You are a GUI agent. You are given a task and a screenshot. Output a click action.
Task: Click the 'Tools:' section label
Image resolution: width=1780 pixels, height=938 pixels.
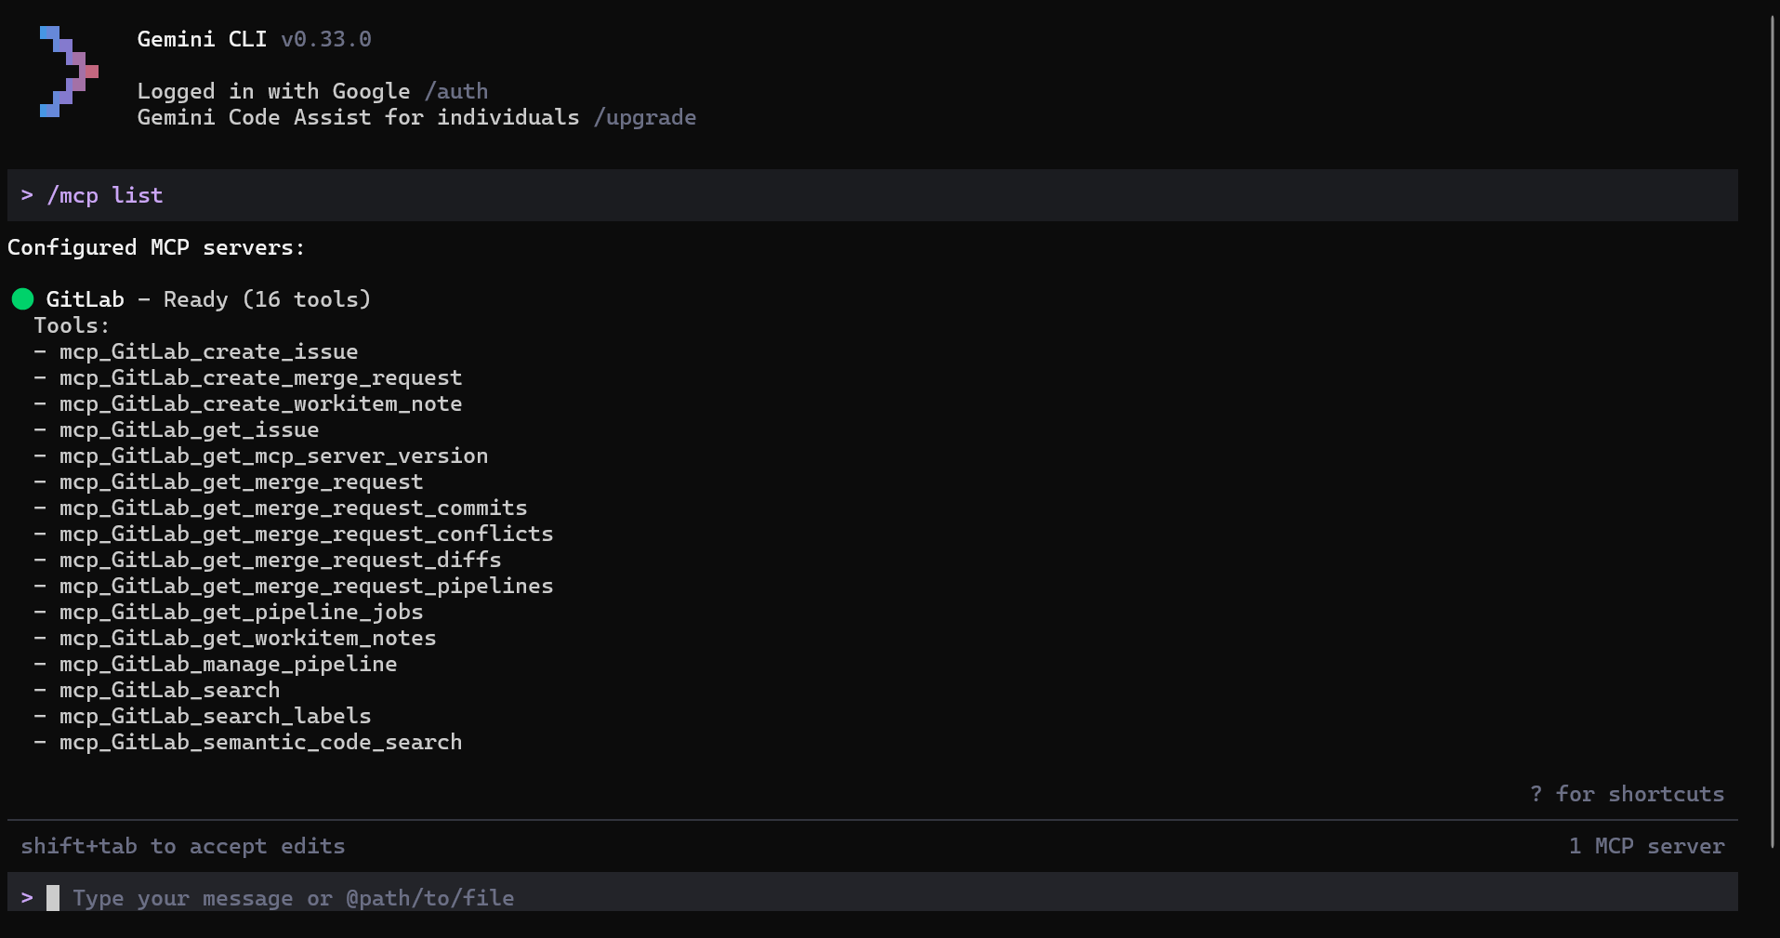coord(72,325)
